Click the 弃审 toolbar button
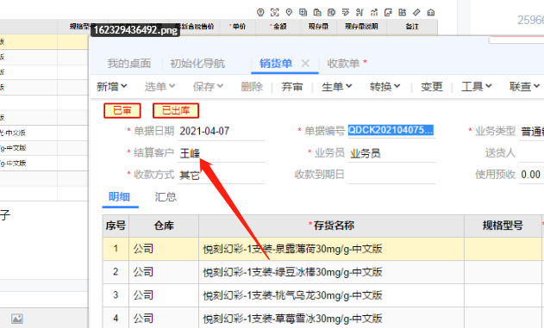544x328 pixels. 292,86
